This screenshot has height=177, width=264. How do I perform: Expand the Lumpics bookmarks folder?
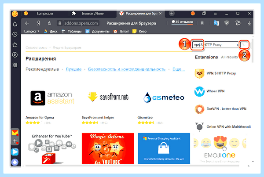coord(32,31)
